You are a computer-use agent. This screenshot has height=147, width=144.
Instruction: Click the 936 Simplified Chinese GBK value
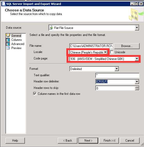pos(97,59)
